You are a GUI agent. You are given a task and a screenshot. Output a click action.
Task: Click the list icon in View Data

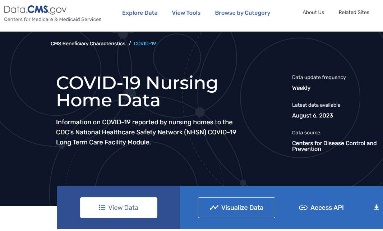[102, 208]
